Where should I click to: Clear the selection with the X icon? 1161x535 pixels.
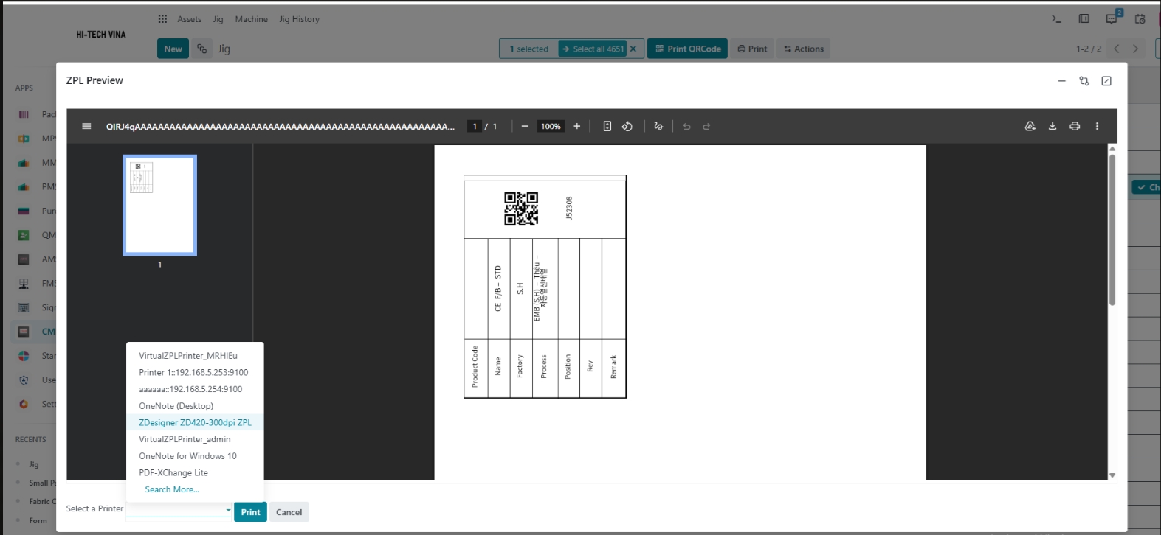point(633,49)
